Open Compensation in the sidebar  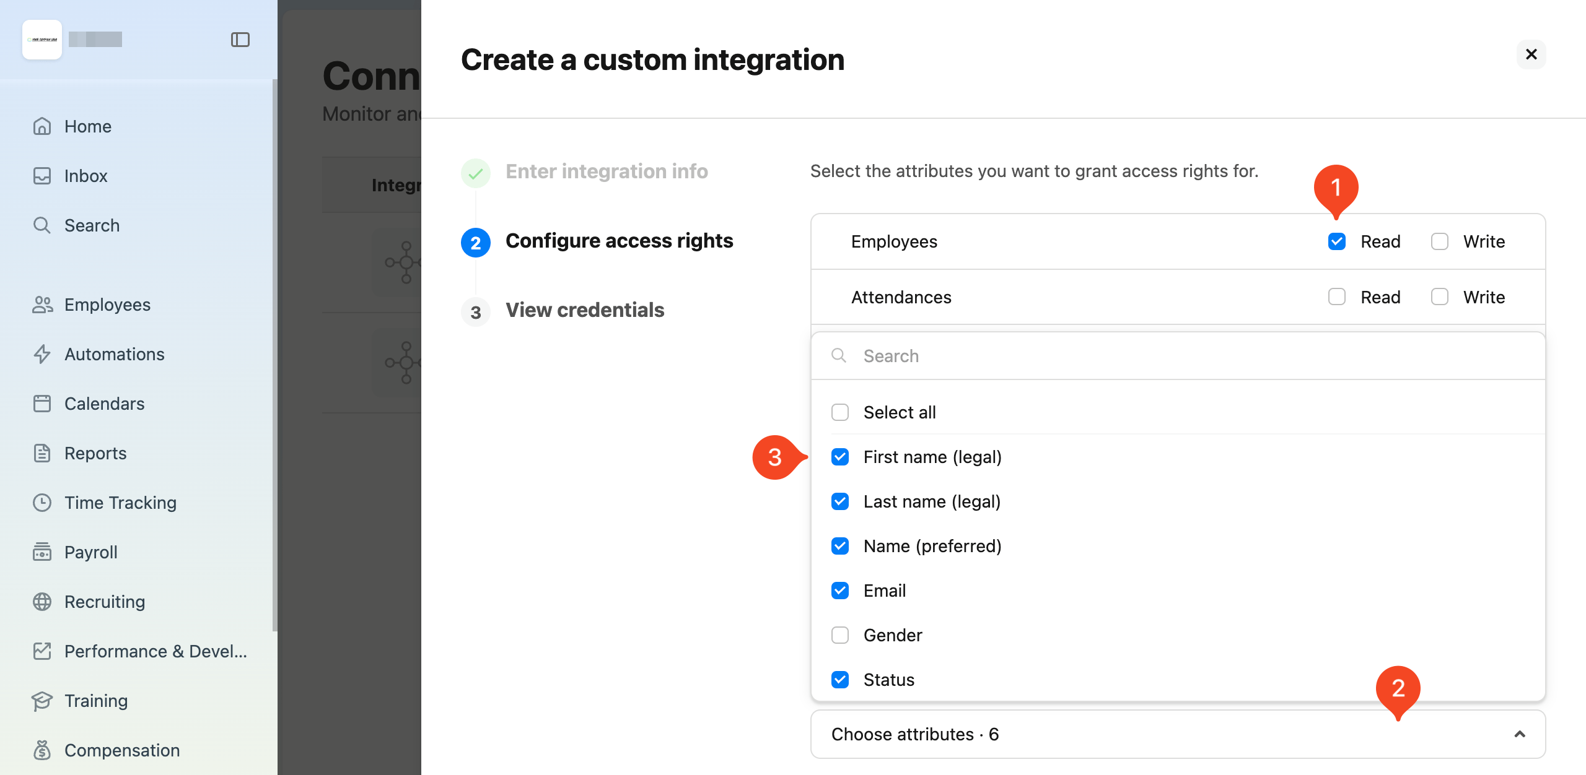[122, 750]
